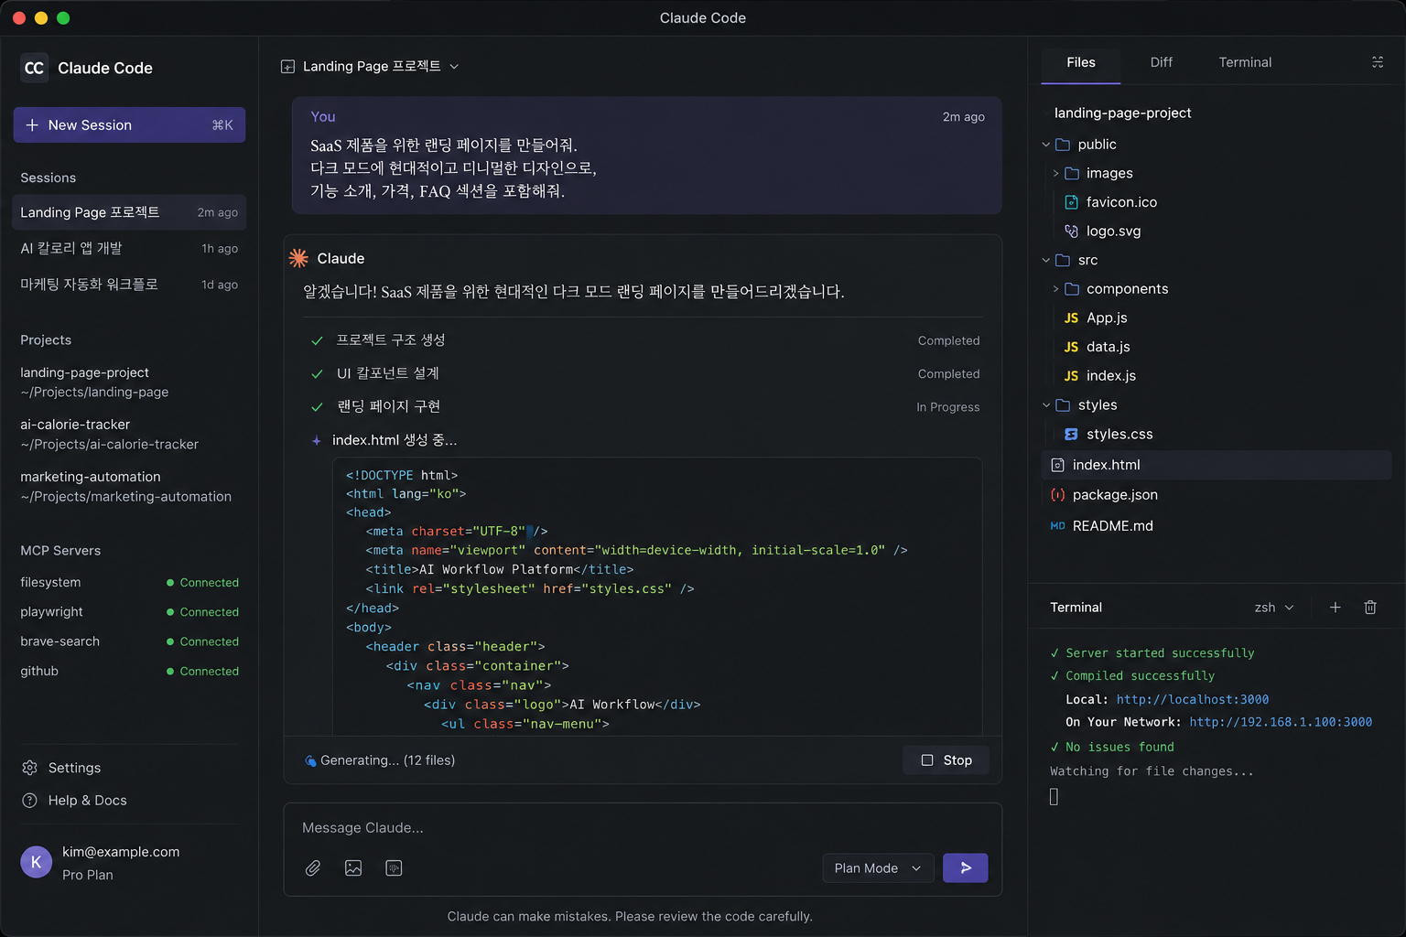Select the landing-page-project root in file tree

point(1122,113)
